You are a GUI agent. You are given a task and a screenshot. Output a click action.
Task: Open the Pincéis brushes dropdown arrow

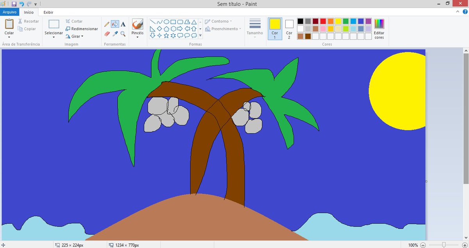(x=137, y=37)
